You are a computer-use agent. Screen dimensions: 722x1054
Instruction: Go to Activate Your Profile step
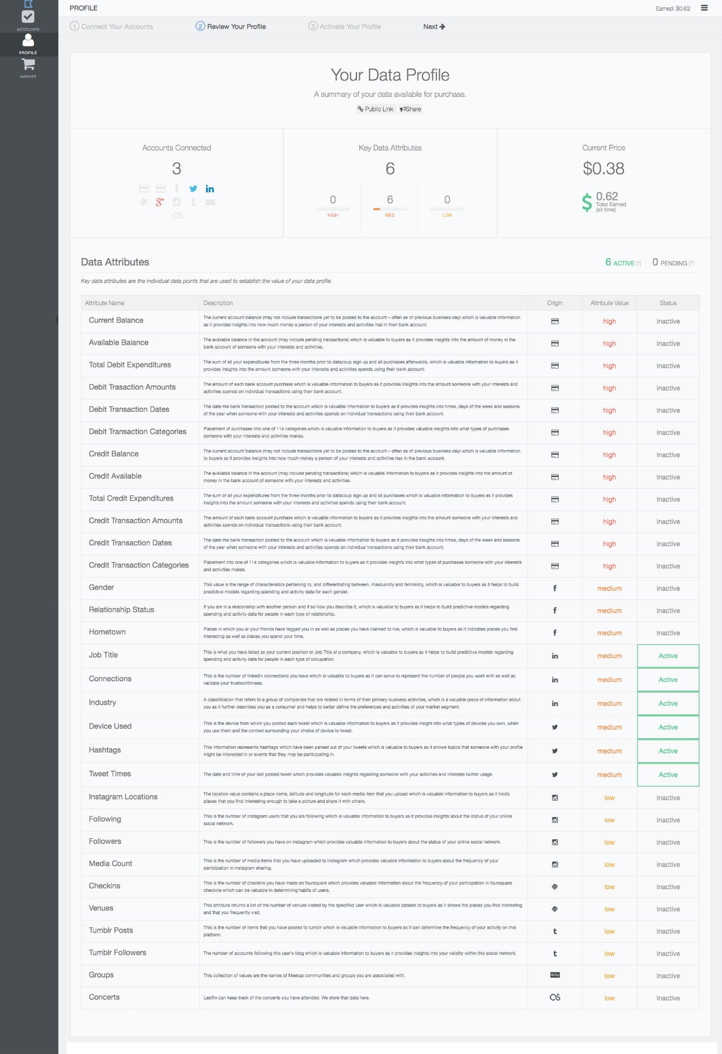pos(345,26)
